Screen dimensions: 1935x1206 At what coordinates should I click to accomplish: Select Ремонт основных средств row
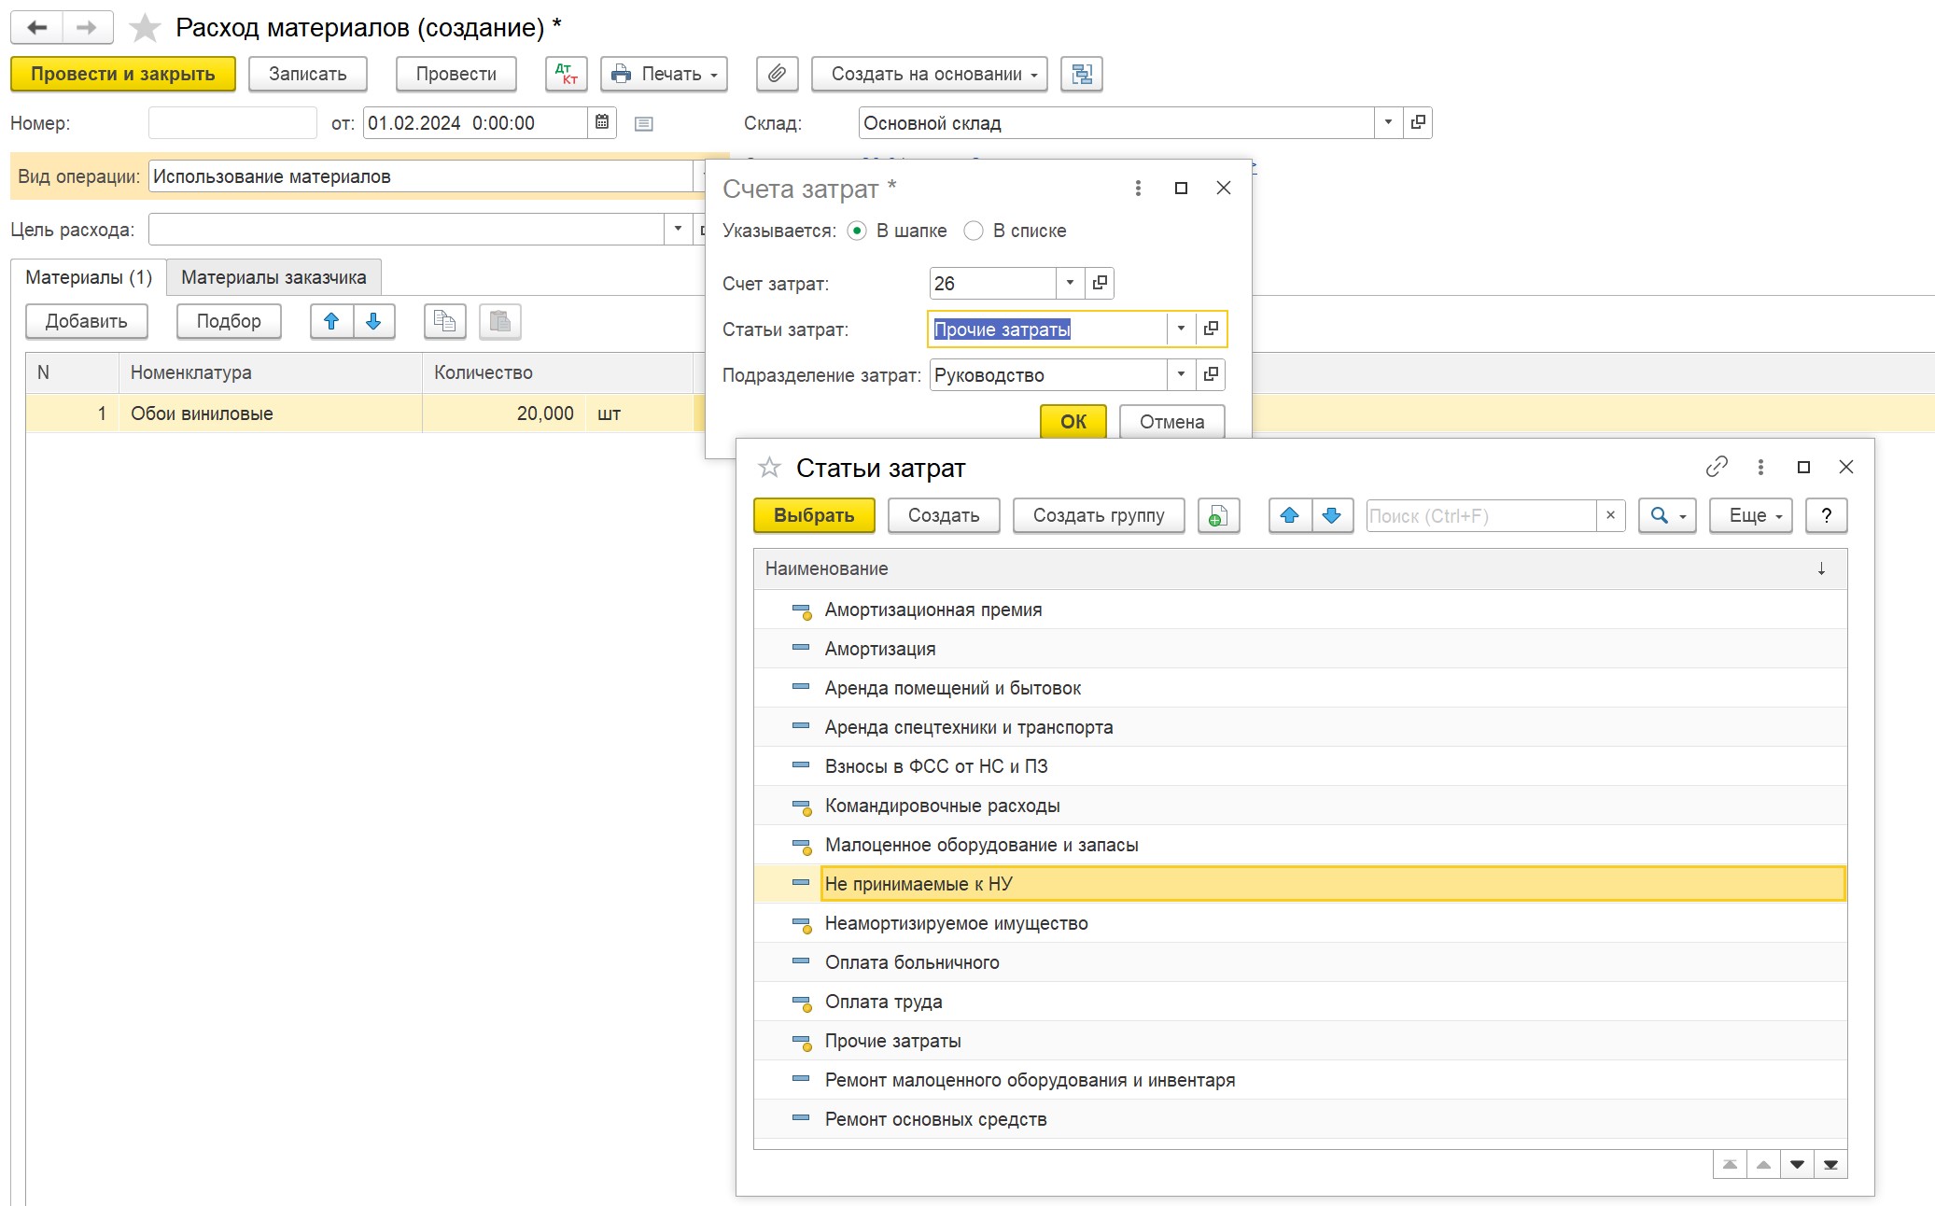(x=1300, y=1119)
